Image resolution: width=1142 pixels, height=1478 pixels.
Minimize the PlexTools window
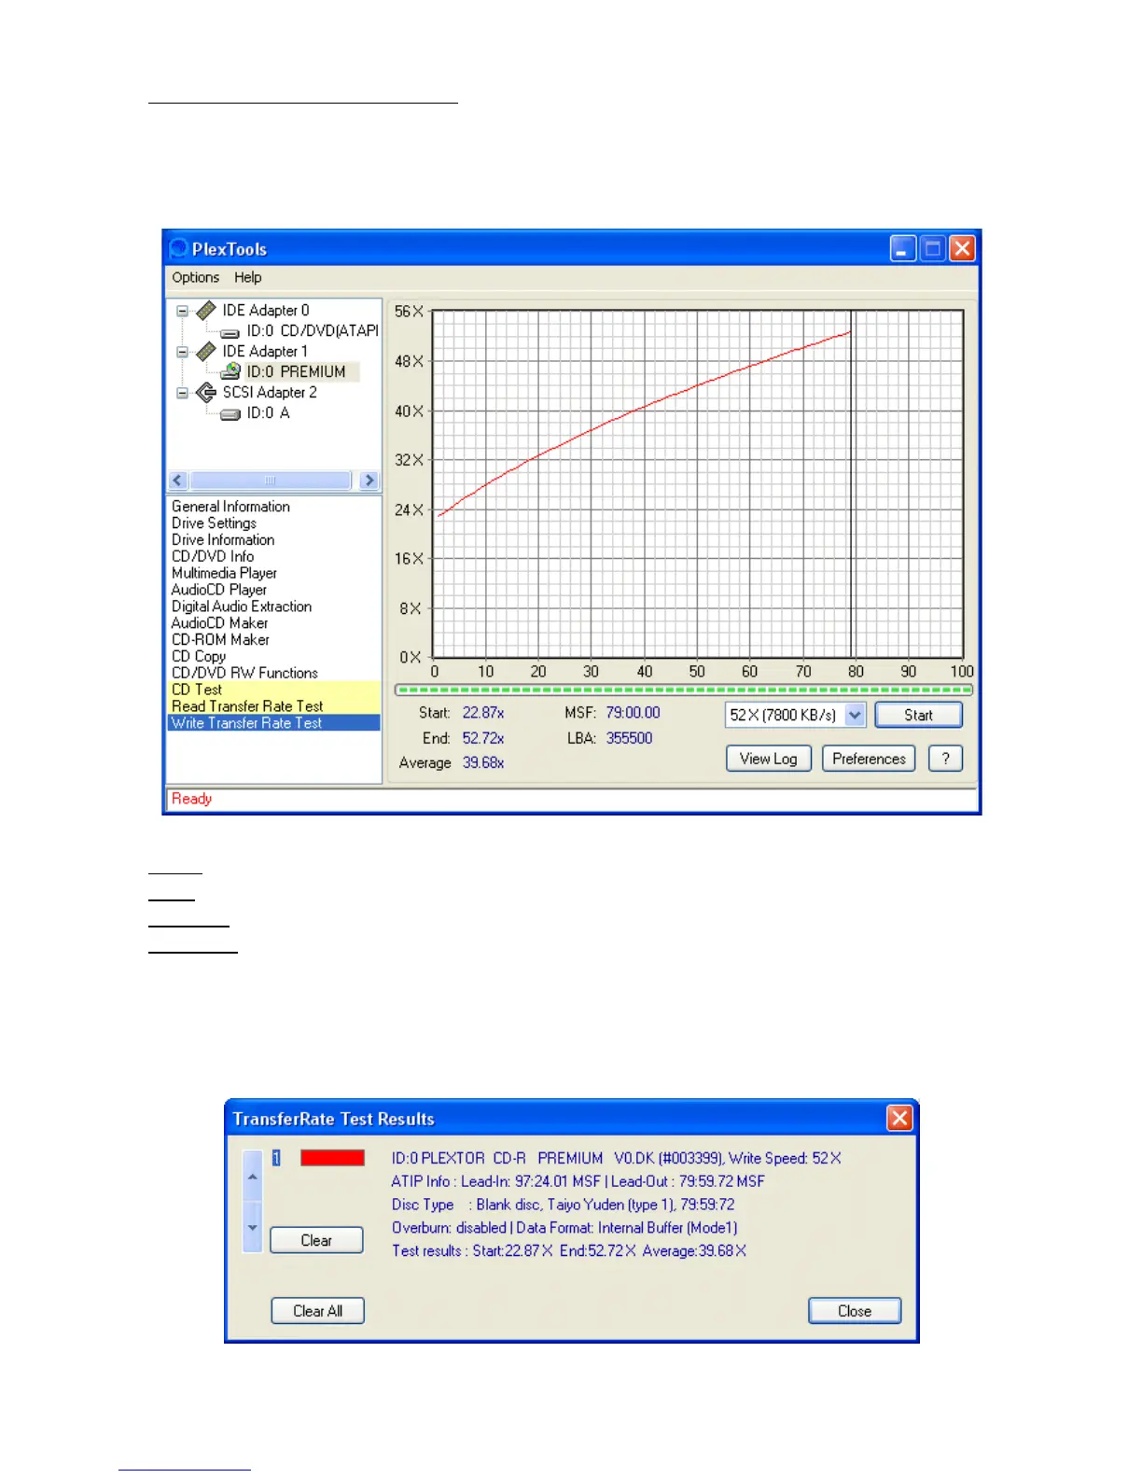(903, 248)
